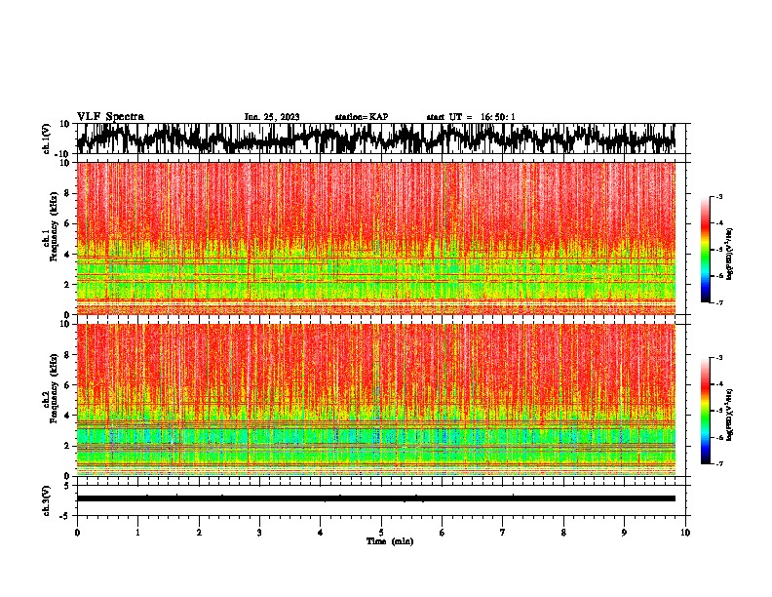772x597 pixels.
Task: Click the "ch.2 Frequency (kHz)" axis label
Action: pyautogui.click(x=51, y=387)
